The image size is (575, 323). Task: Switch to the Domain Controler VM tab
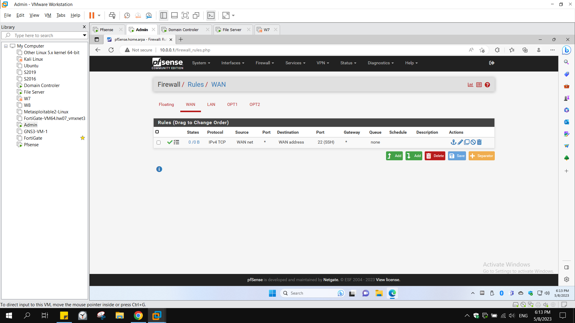(x=183, y=30)
